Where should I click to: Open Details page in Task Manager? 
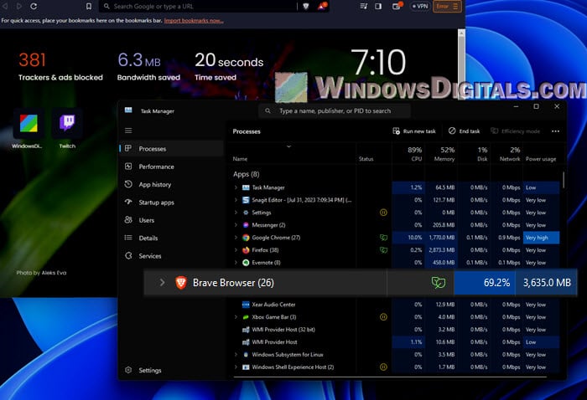coord(171,238)
